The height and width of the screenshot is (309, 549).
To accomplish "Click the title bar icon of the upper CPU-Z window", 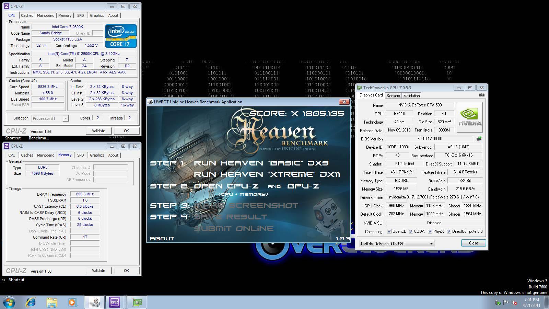I will click(7, 6).
